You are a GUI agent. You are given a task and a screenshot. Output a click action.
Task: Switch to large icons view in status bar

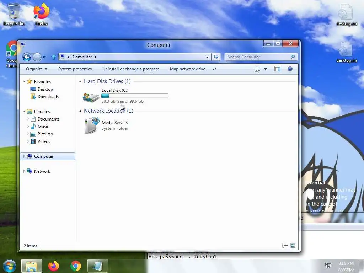click(x=293, y=246)
